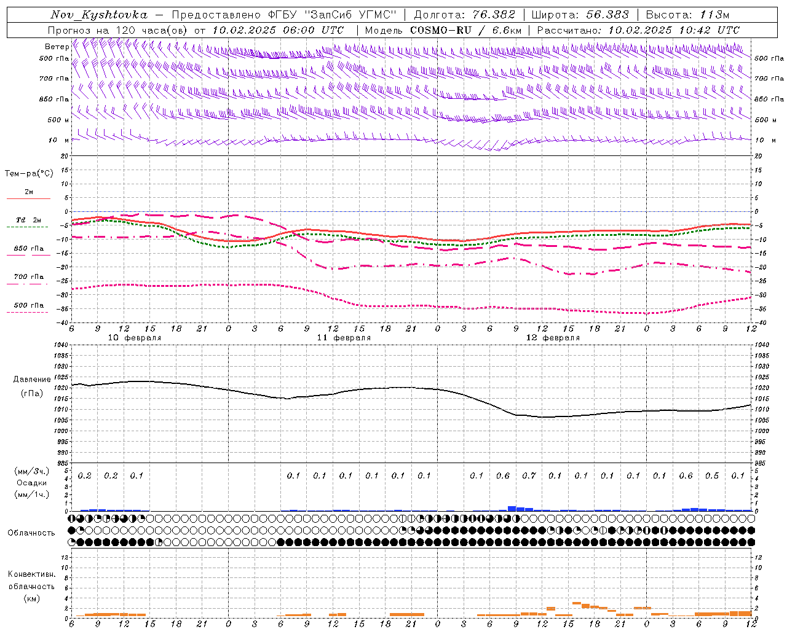Click the 700 гПа temperature legend entry
The image size is (787, 629).
29,277
